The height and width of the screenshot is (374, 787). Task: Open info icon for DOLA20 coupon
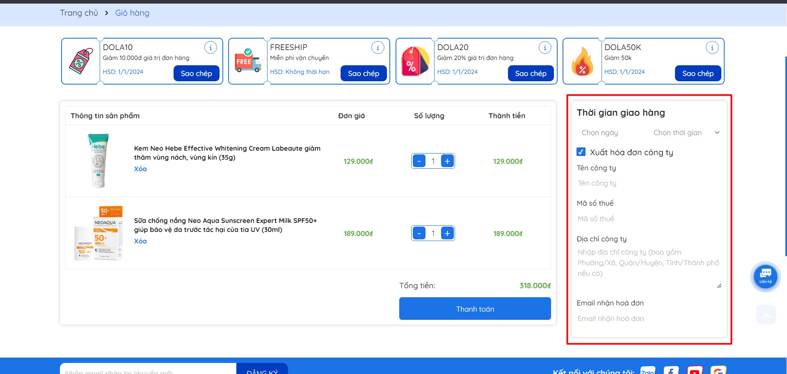coord(545,48)
